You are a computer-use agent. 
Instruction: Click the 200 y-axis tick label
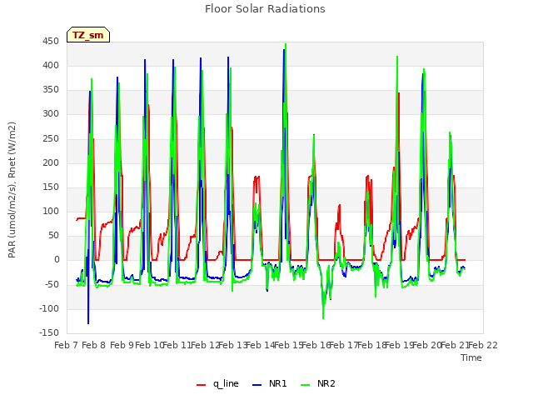point(51,163)
